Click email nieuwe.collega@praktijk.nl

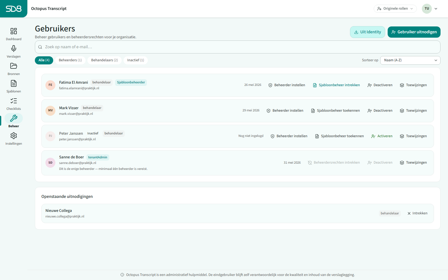(x=65, y=217)
